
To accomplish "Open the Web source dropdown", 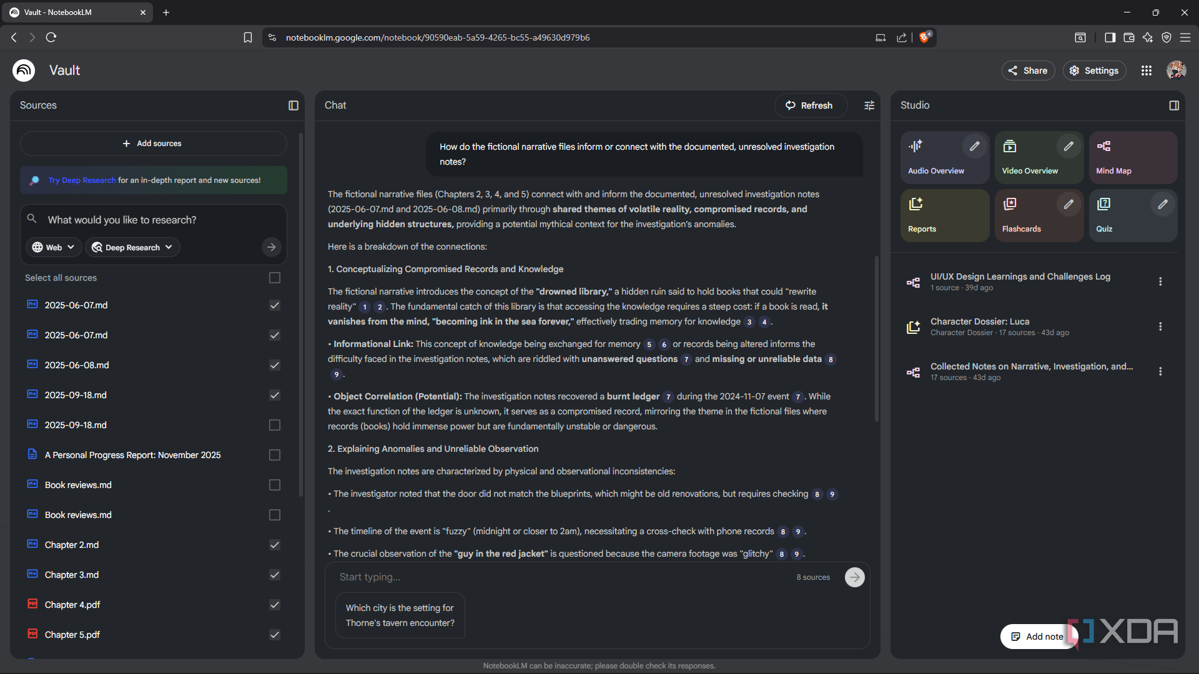I will pyautogui.click(x=54, y=247).
